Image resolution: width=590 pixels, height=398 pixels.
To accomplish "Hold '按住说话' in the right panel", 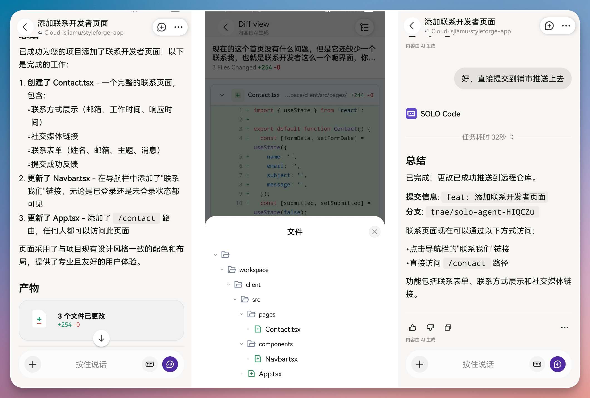I will 478,364.
